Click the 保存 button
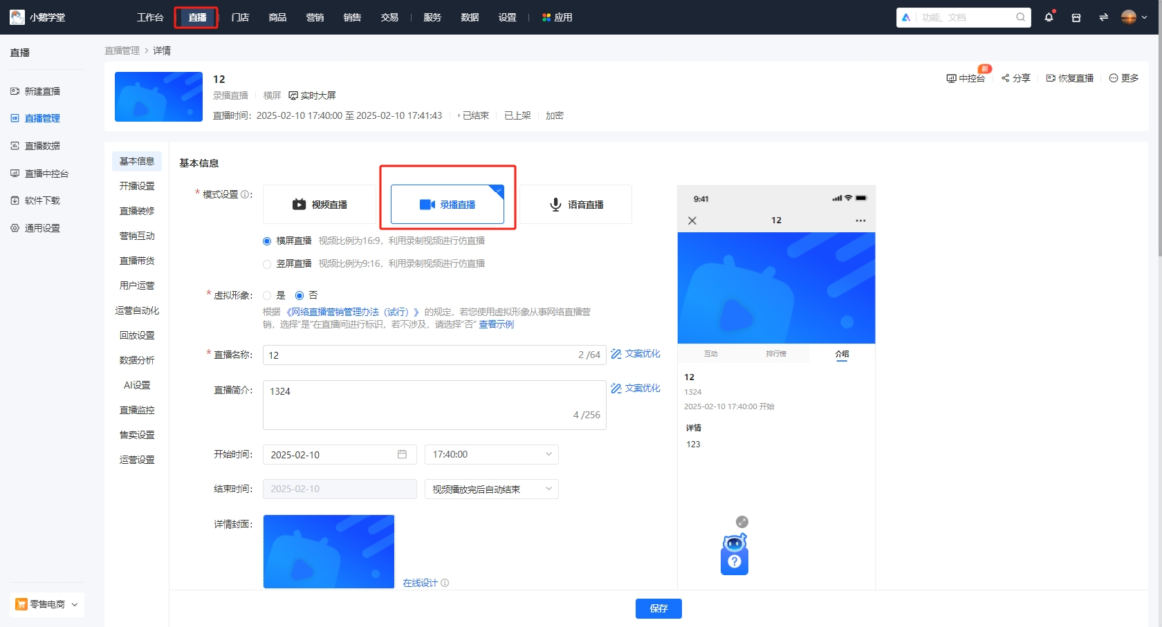 658,608
